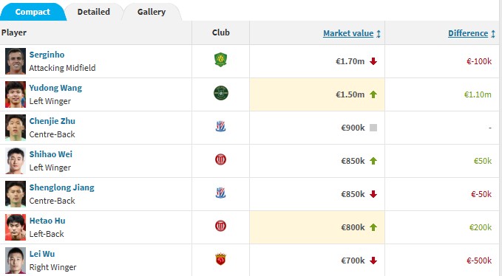This screenshot has width=502, height=276.
Task: Open Chenjie Zhu's club crest icon
Action: click(x=220, y=126)
